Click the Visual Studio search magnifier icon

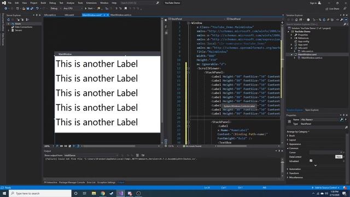157,3
